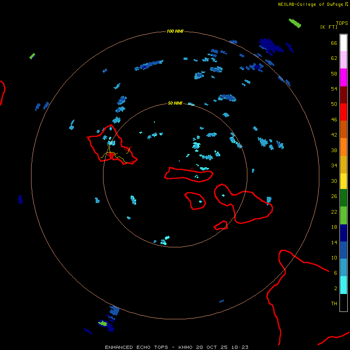Screen dimensions: 350x350
Task: Click the cyan legend swatch
Action: point(343,285)
